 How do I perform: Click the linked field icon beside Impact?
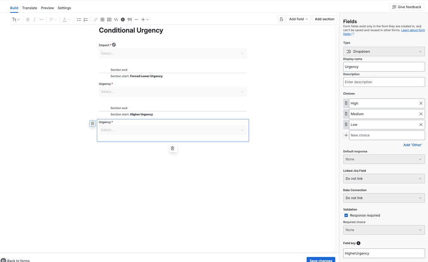tap(114, 45)
